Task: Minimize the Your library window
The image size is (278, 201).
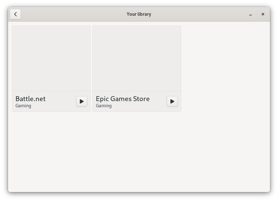Action: pos(251,14)
